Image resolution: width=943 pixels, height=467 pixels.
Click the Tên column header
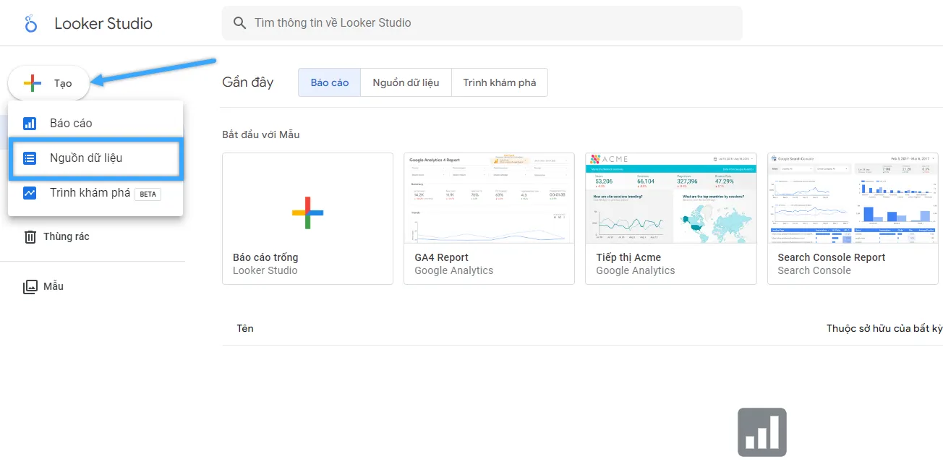click(x=245, y=328)
